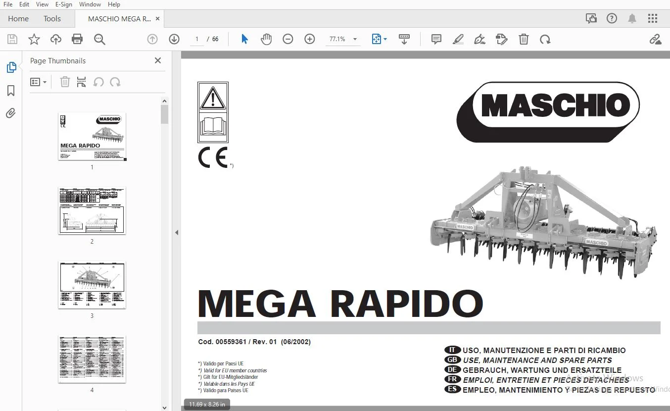Add a comment with speech bubble icon

point(436,39)
